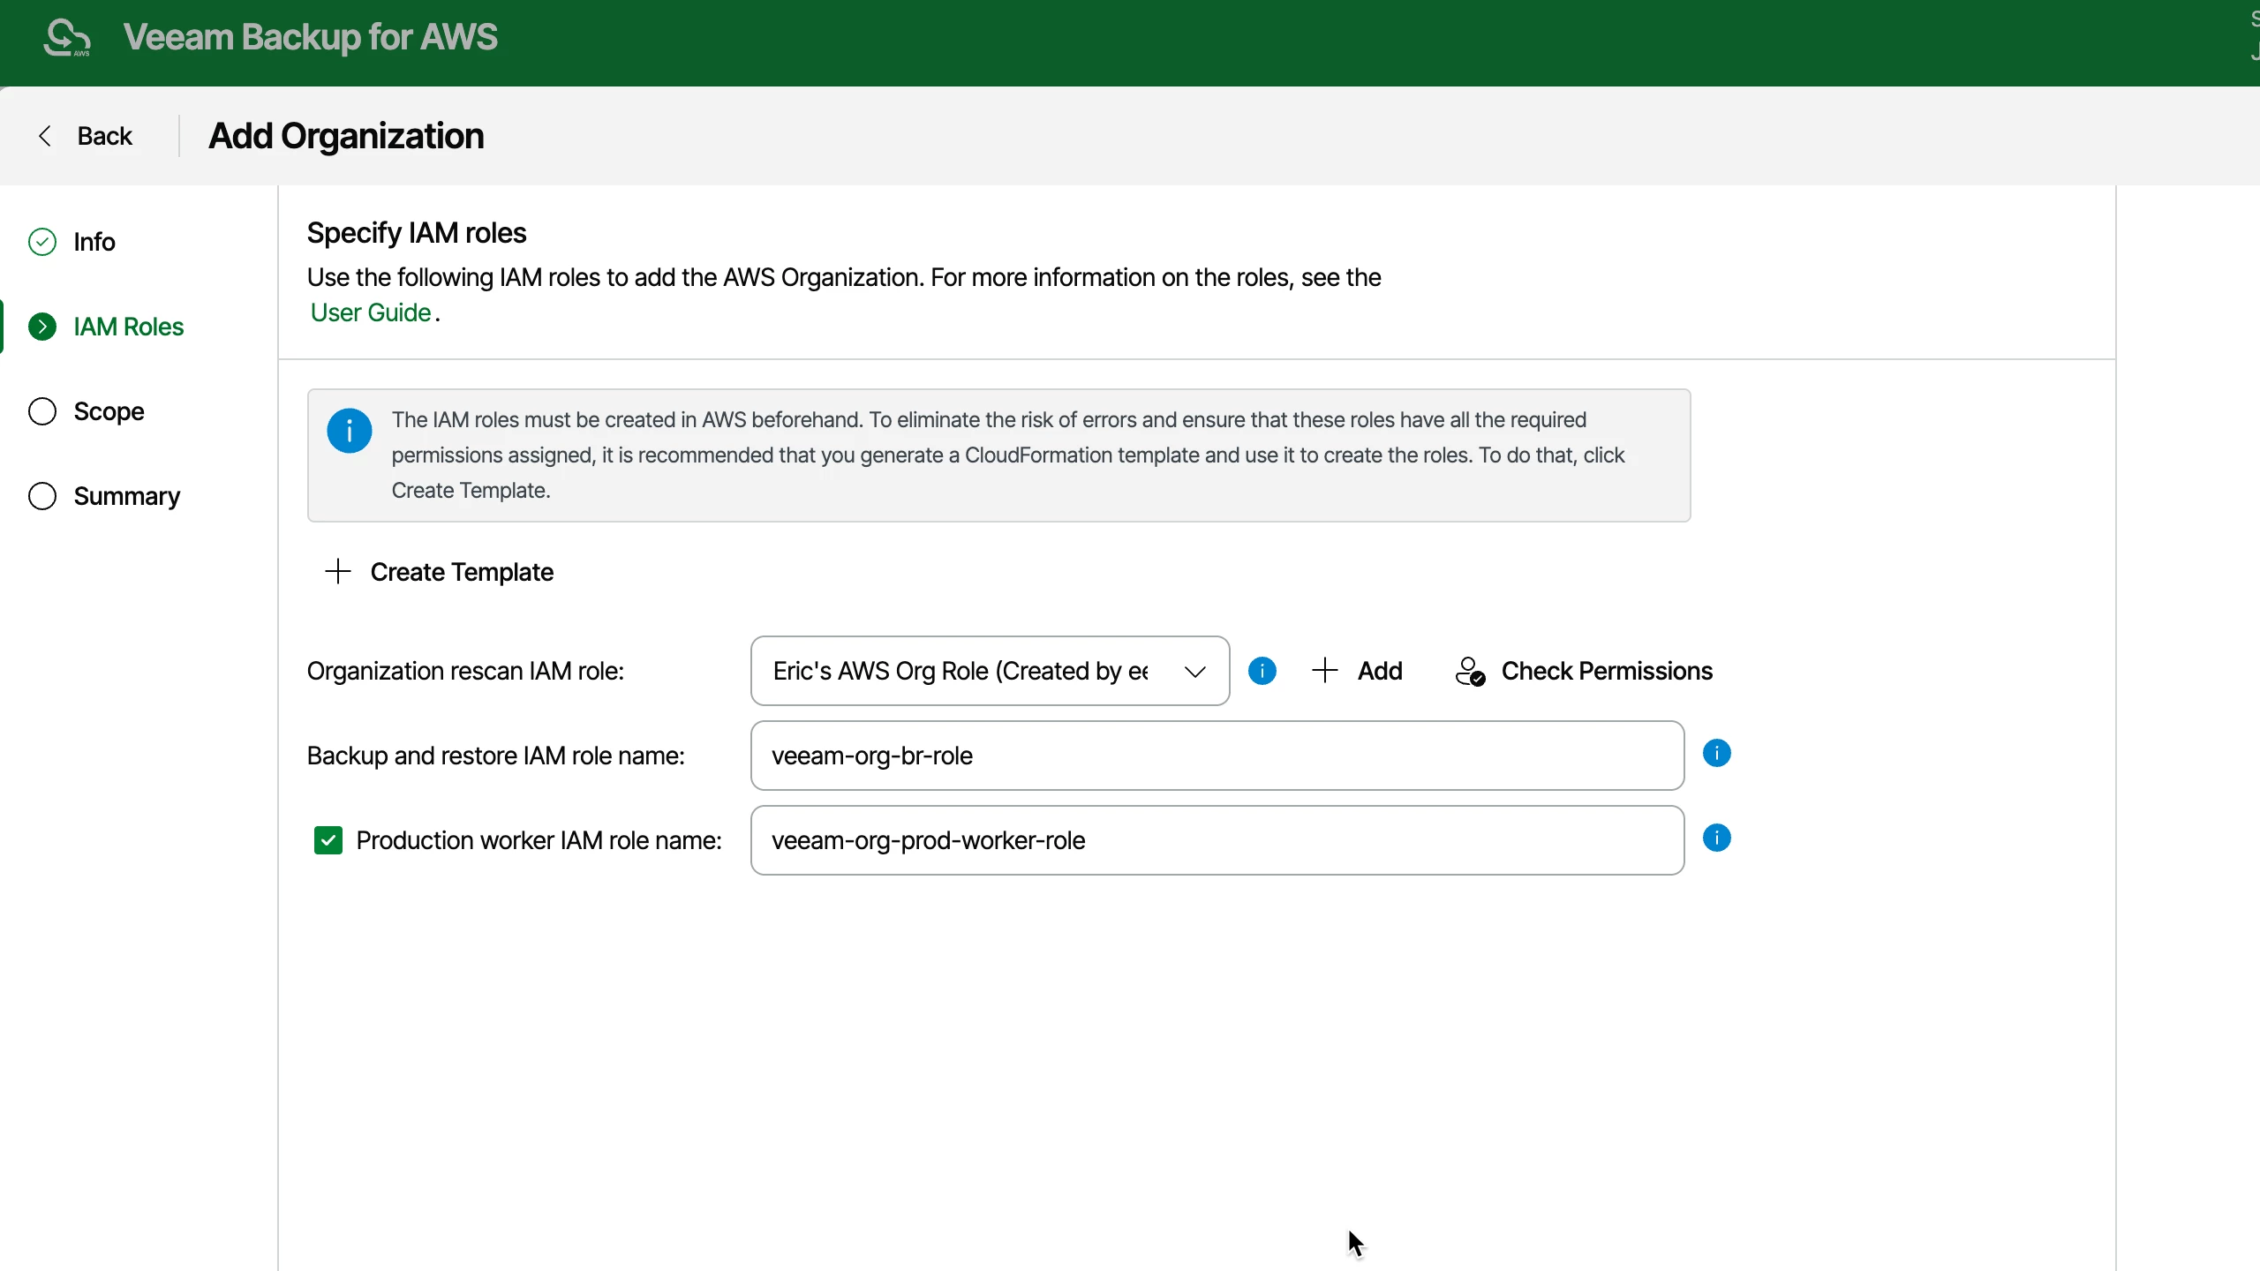Click the empty circle icon beside Scope

(x=42, y=411)
